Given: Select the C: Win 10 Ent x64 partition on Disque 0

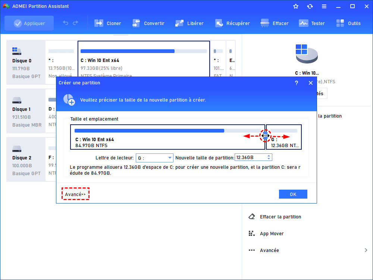Looking at the screenshot, I should tap(144, 59).
